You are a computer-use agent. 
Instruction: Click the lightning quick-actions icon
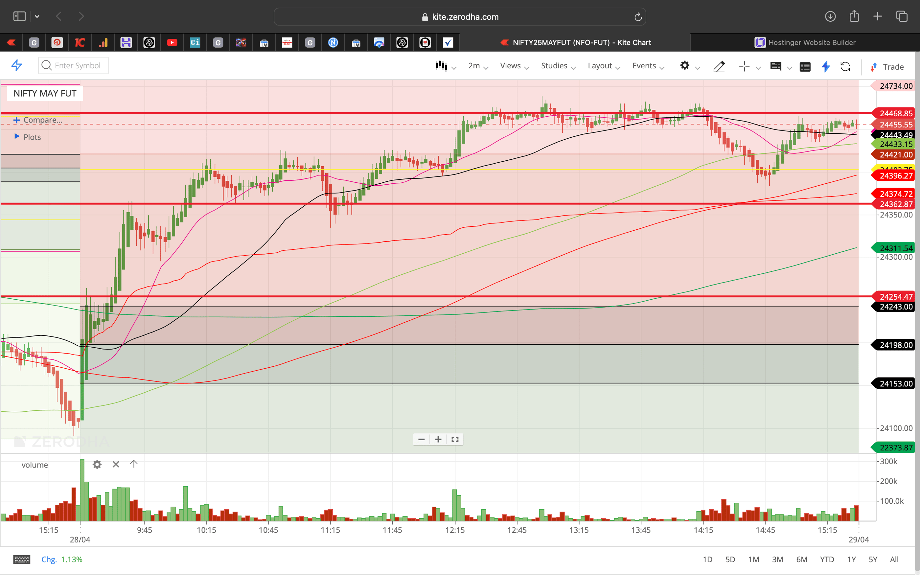825,67
